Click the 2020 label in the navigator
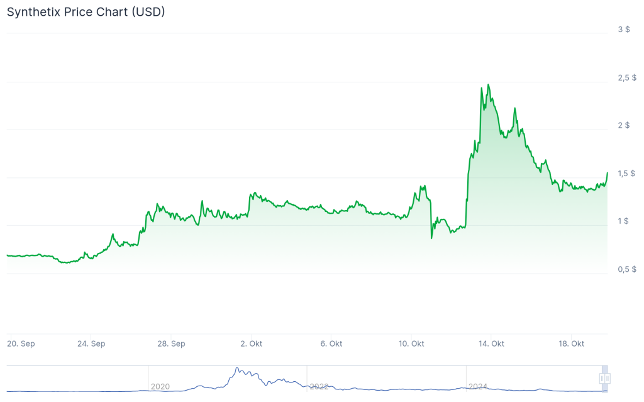 [x=160, y=386]
